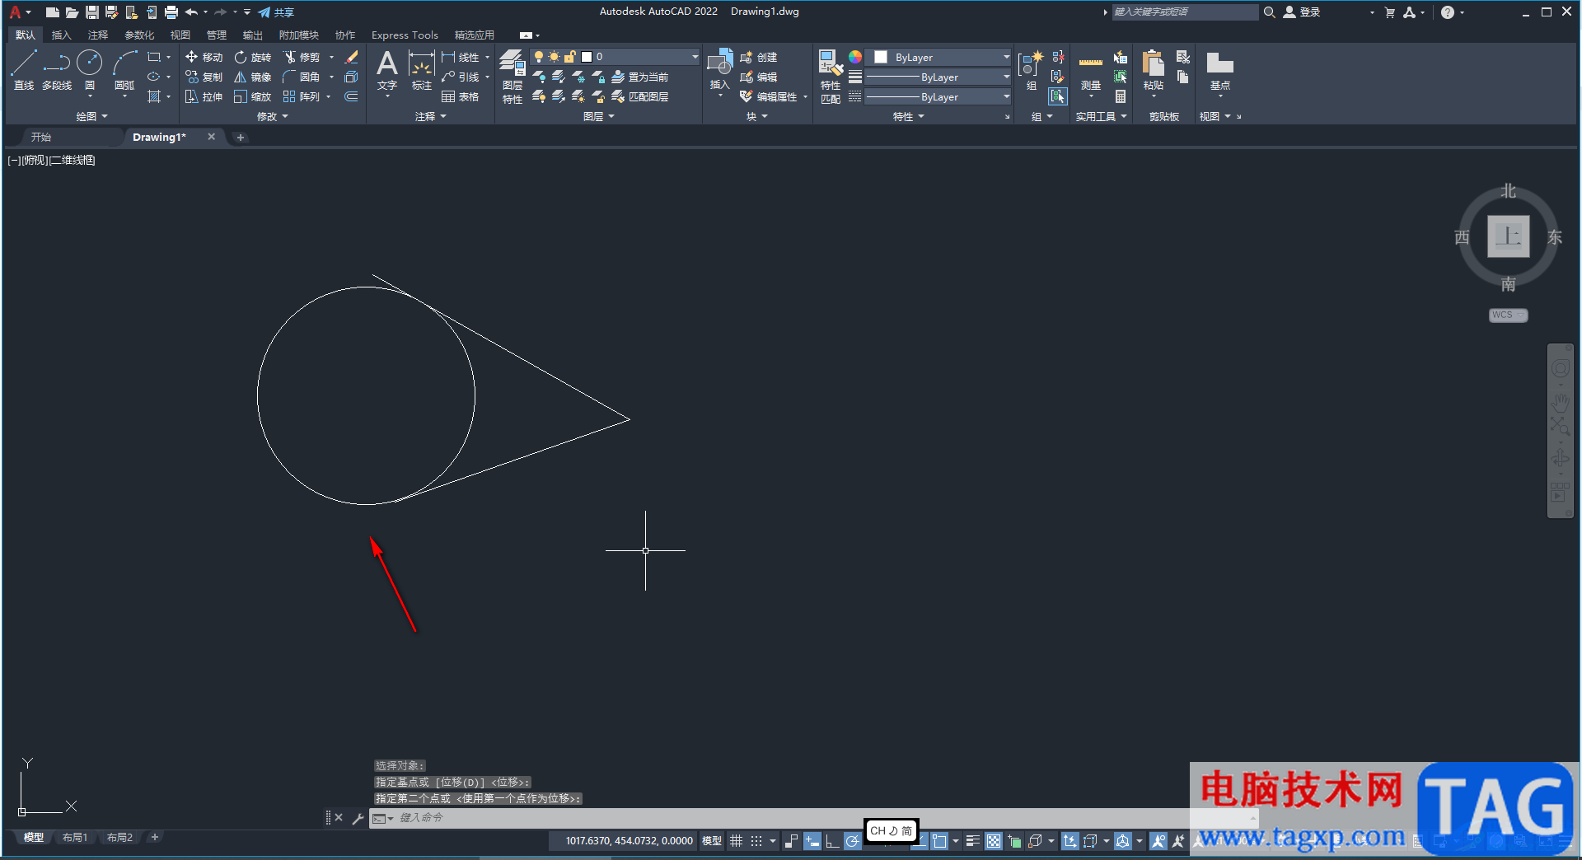Click 创建 block button

(x=759, y=57)
